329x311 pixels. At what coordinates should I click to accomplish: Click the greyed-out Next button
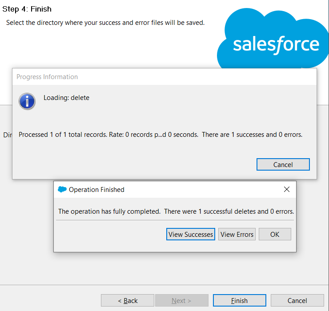182,300
